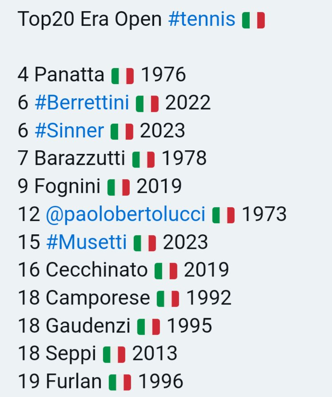Open the #Musetti hashtag
The width and height of the screenshot is (332, 397).
87,242
